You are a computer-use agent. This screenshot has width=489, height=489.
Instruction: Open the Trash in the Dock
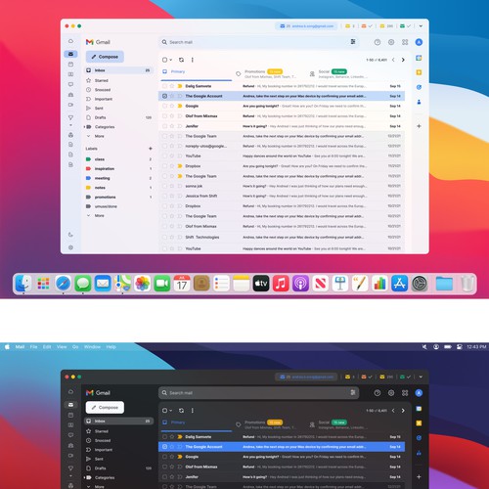(x=467, y=284)
